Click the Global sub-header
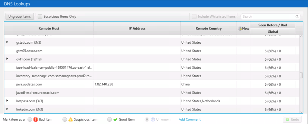The height and width of the screenshot is (124, 308). click(x=273, y=32)
